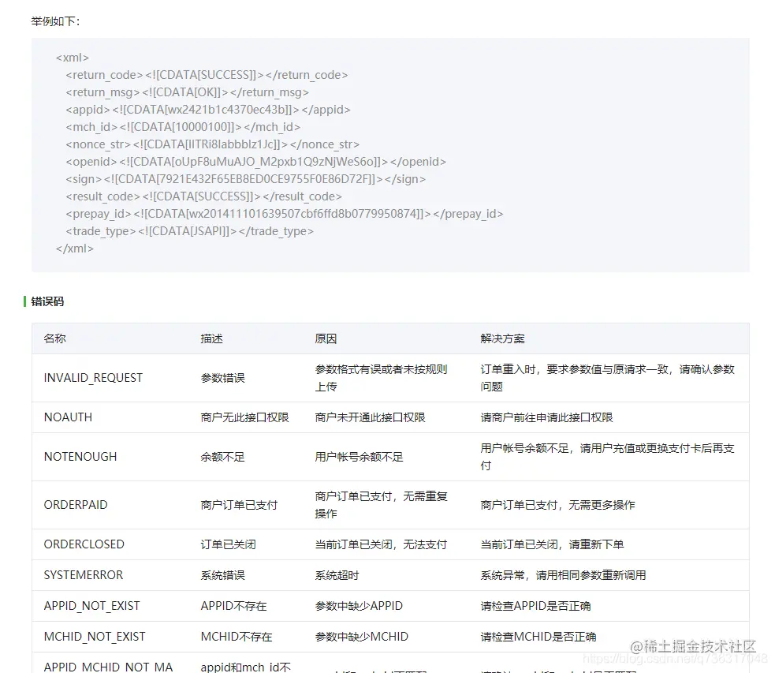775x673 pixels.
Task: Click the '无需更多操作' solution cell
Action: pyautogui.click(x=557, y=505)
